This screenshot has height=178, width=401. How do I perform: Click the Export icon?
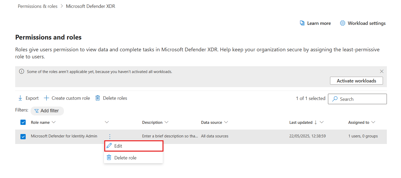20,98
